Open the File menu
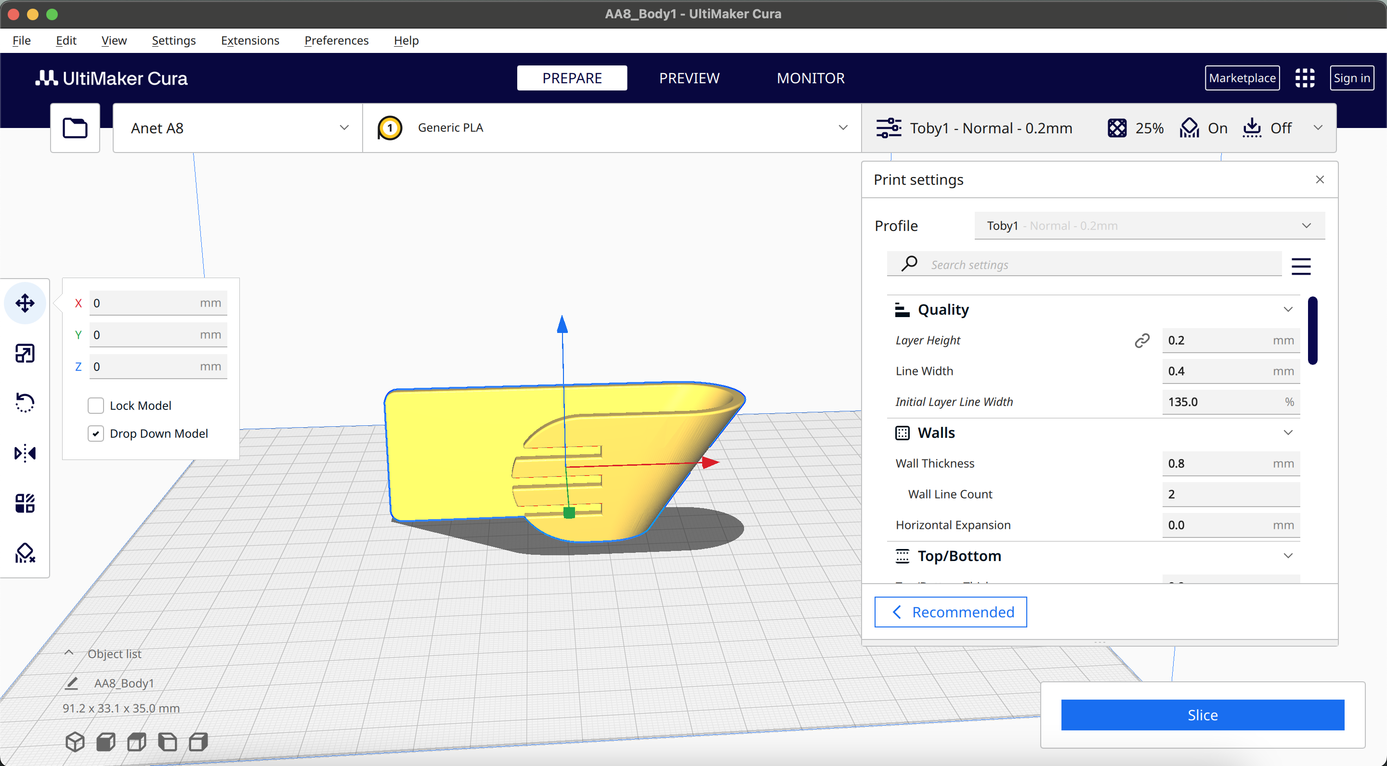This screenshot has height=766, width=1387. 22,40
